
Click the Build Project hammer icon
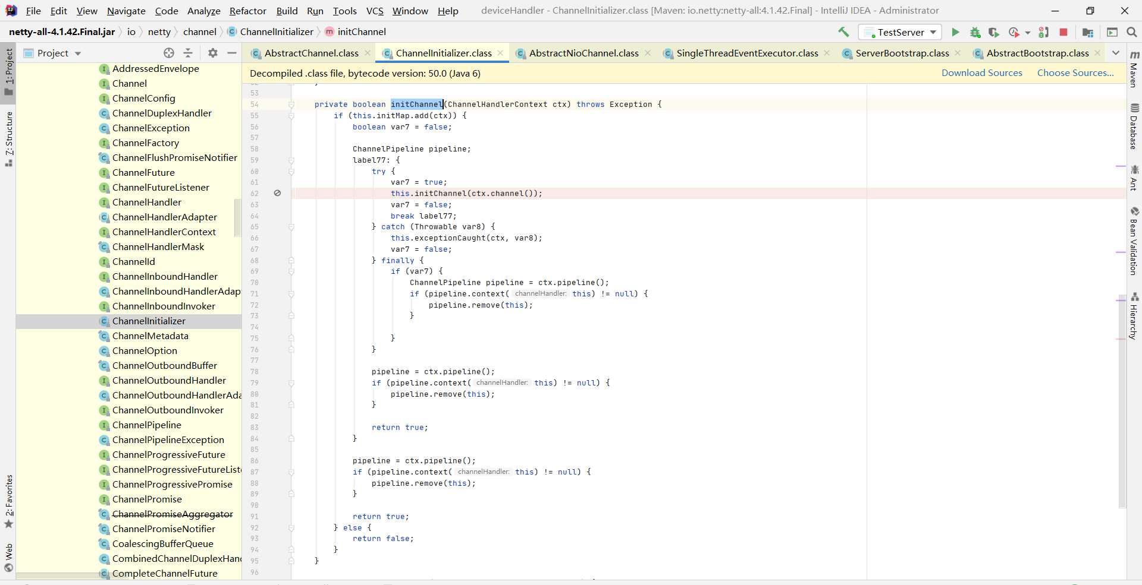point(843,32)
